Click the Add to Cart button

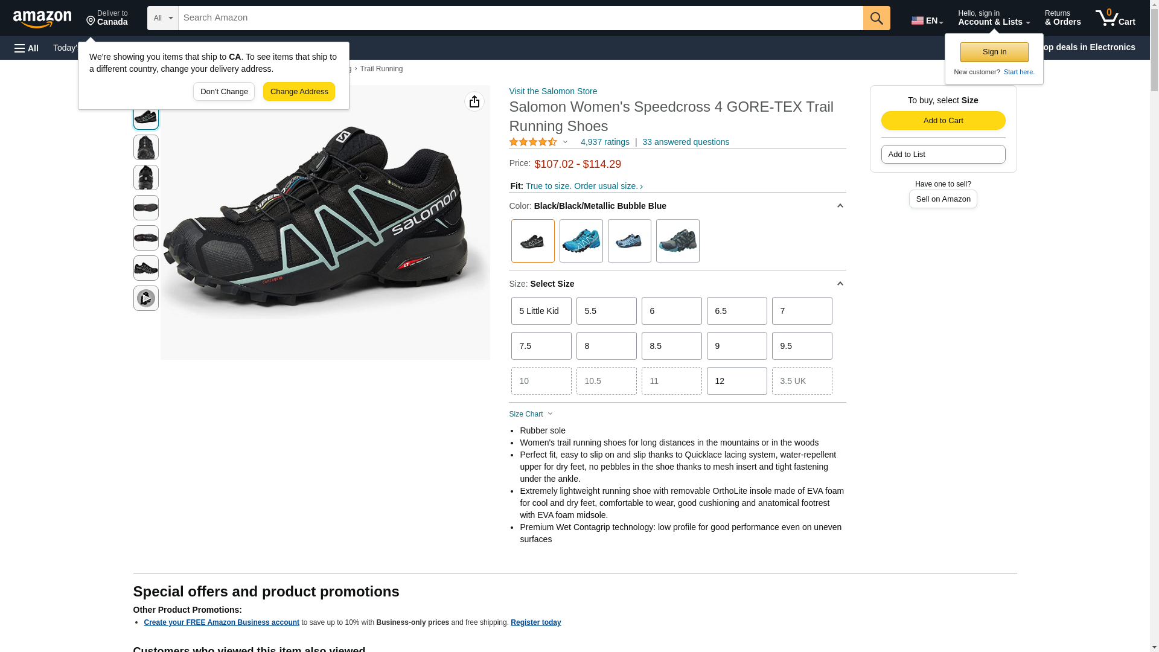point(943,120)
